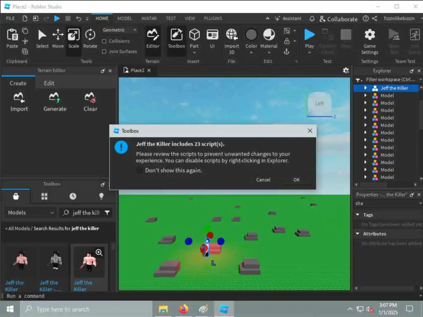The width and height of the screenshot is (423, 317).
Task: Click the search filter funnel icon
Action: 107,213
